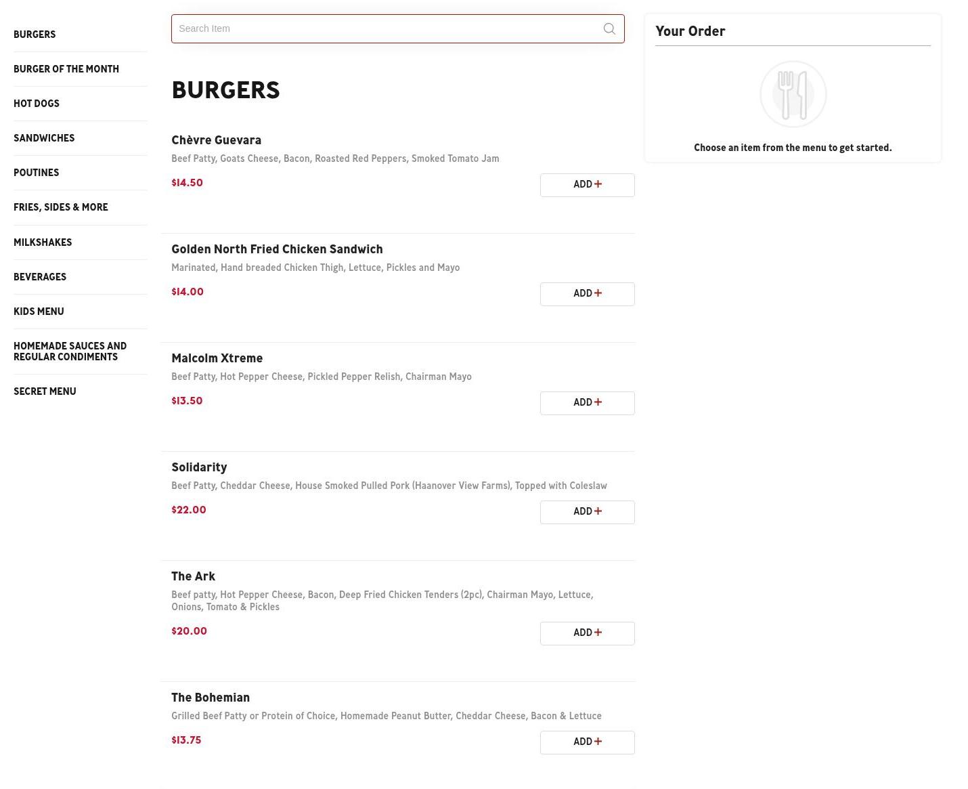Jump to the Poutines menu section
This screenshot has height=789, width=968.
(x=37, y=173)
